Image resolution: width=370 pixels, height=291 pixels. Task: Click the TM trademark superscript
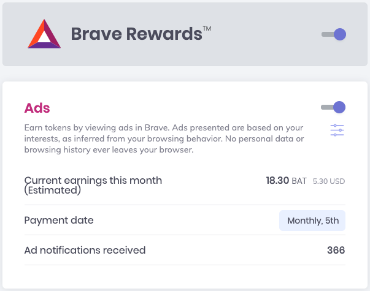pos(207,29)
